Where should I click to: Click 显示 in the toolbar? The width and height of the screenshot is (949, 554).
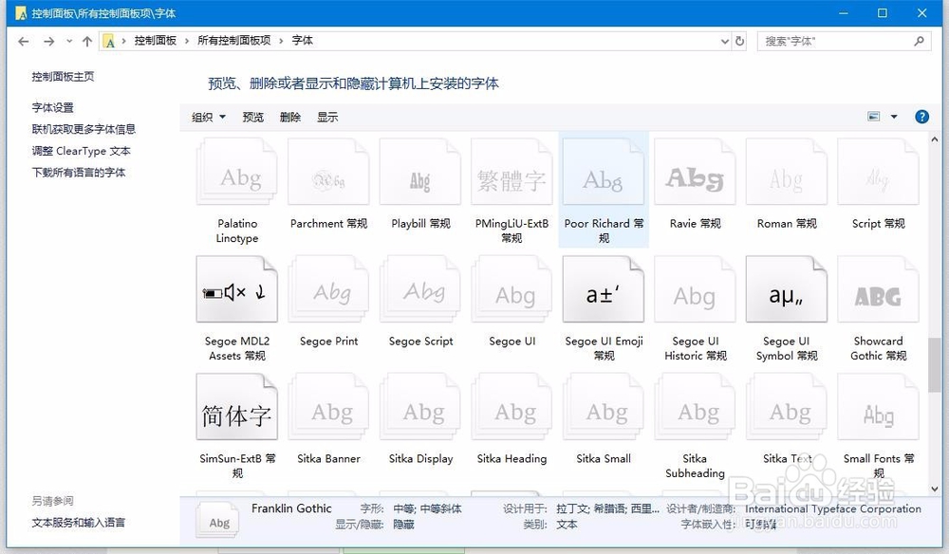click(x=327, y=118)
